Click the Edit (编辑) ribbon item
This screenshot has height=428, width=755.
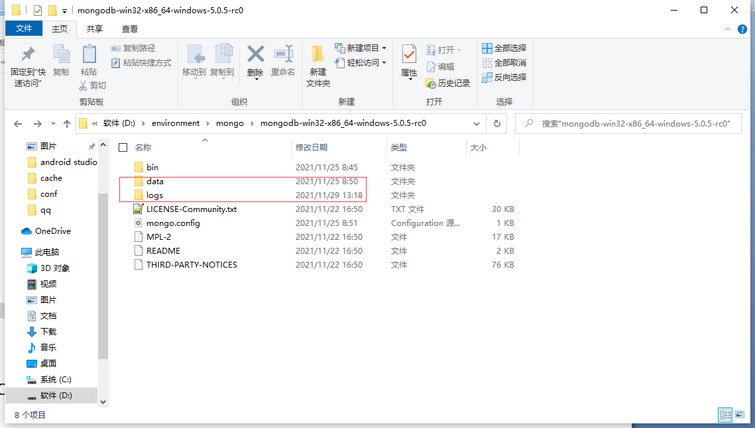[x=441, y=67]
